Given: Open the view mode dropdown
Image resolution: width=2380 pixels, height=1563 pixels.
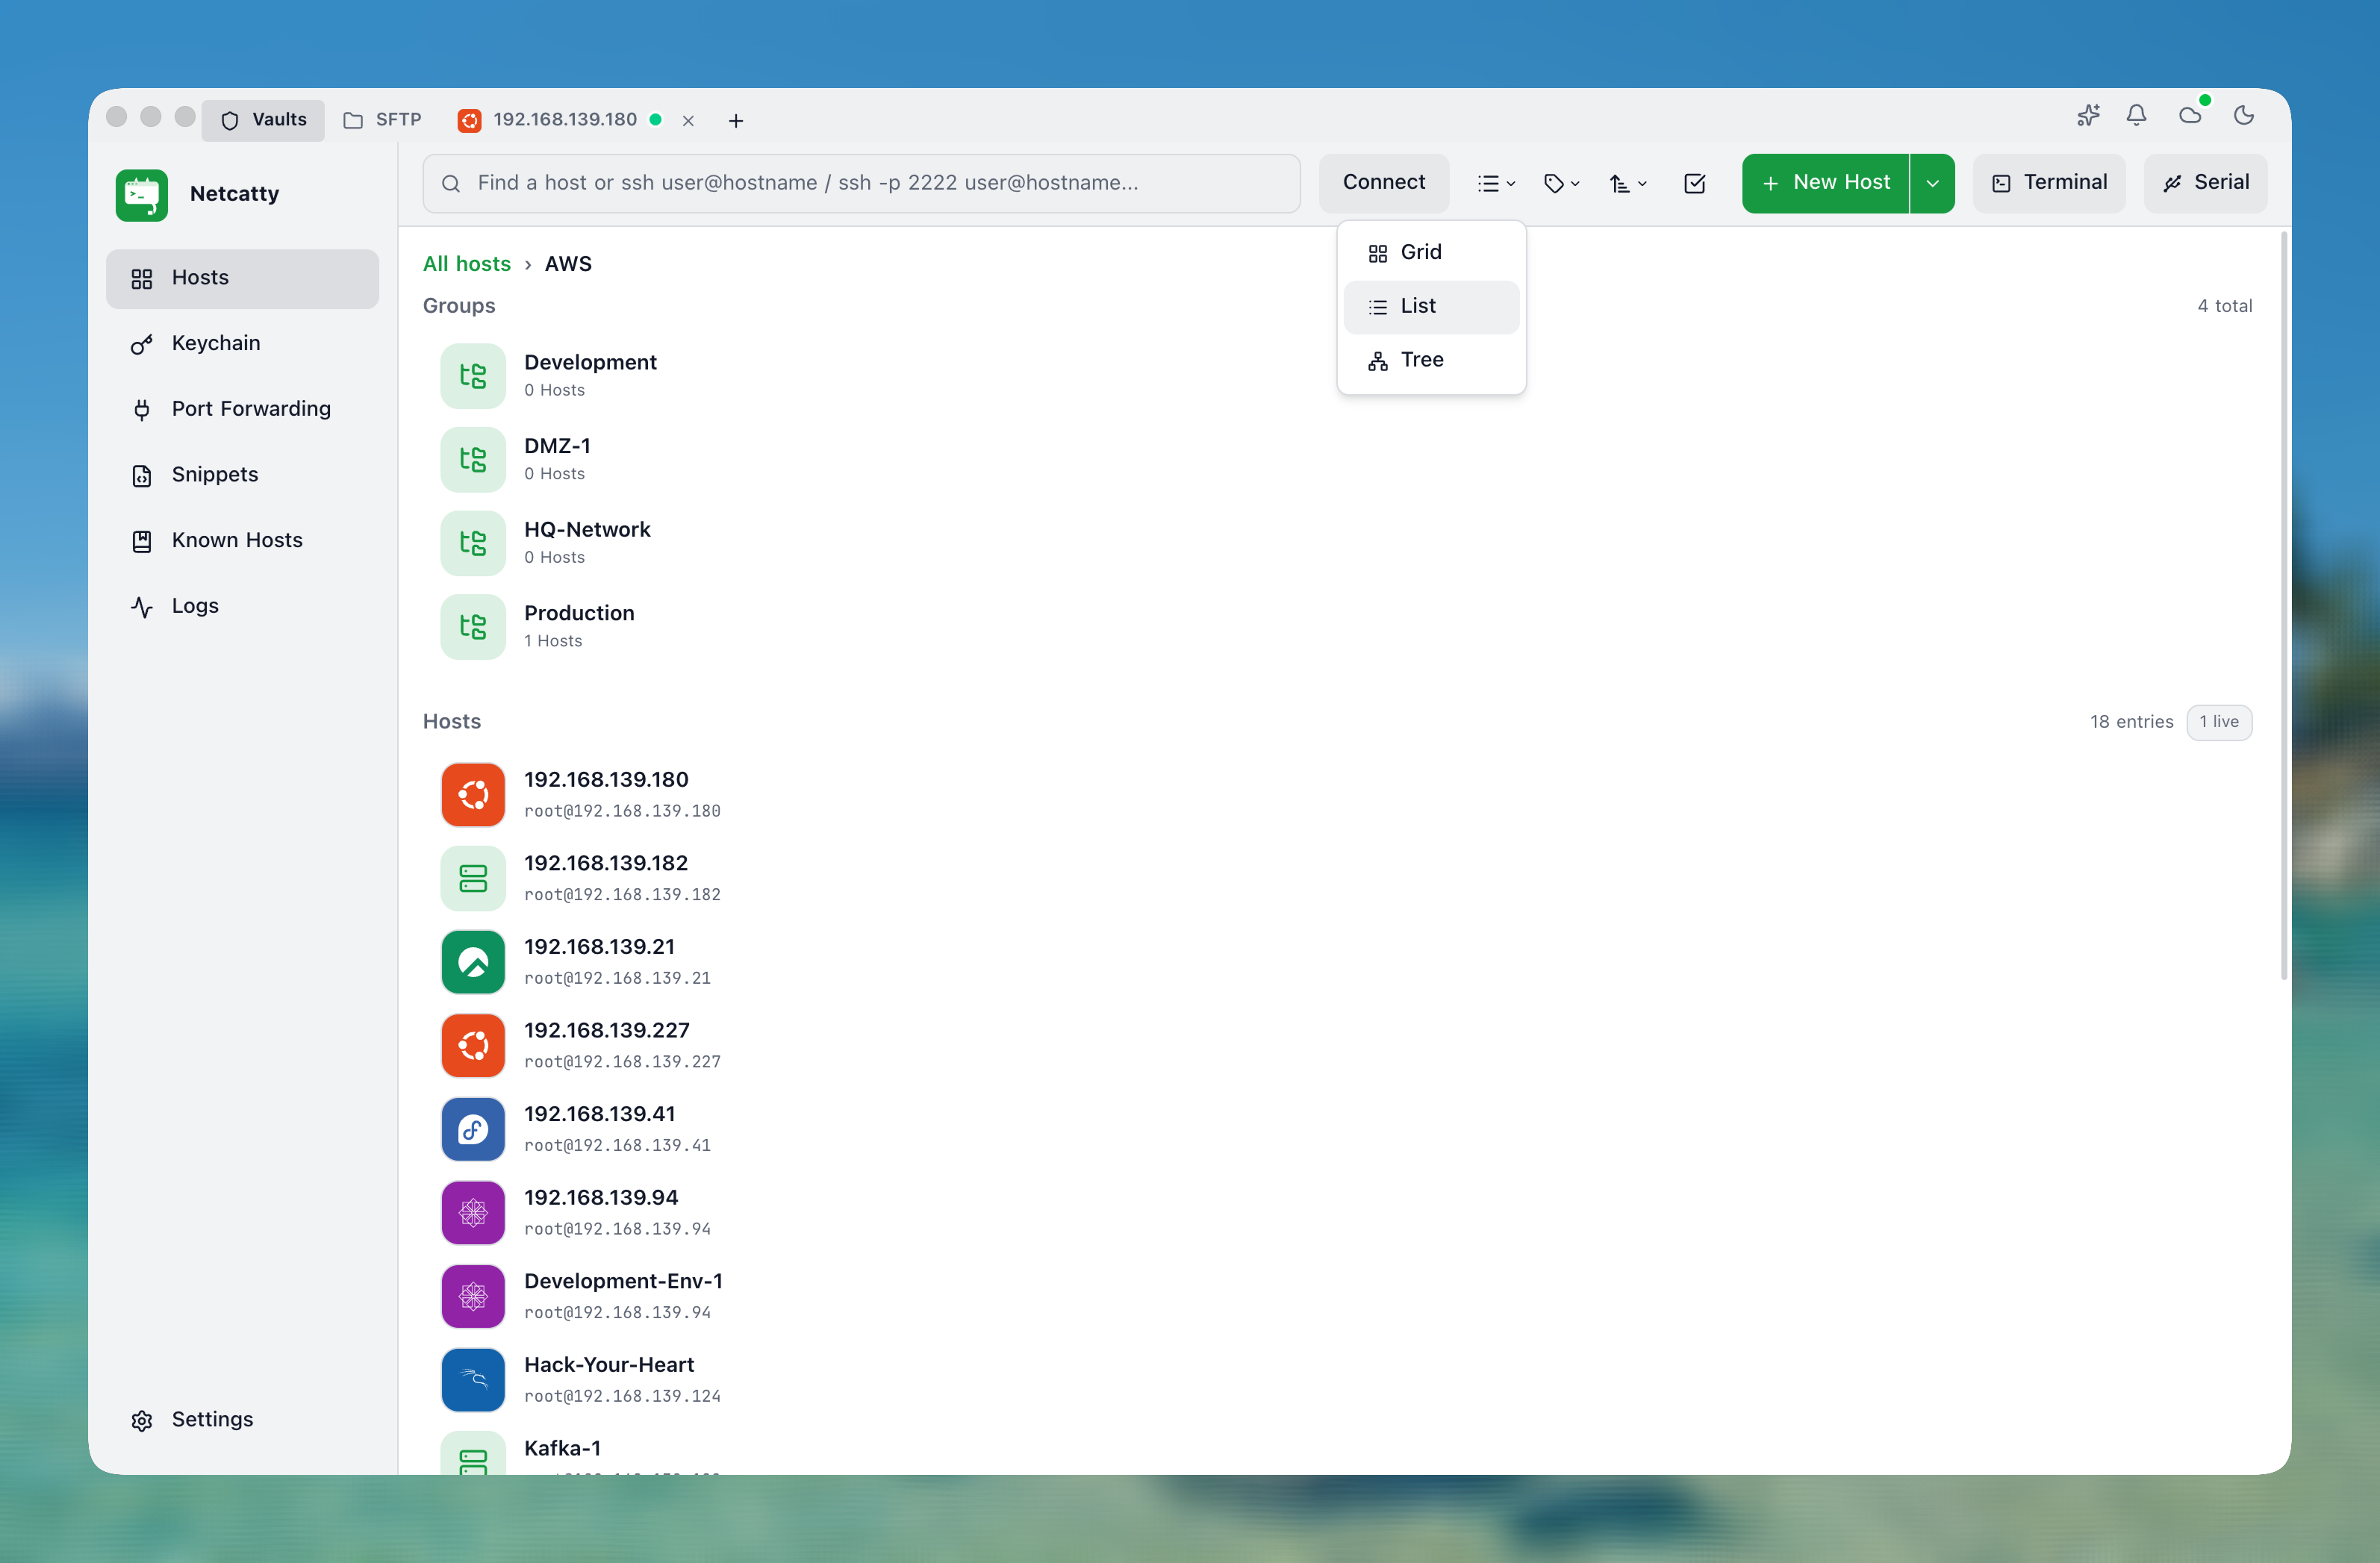Looking at the screenshot, I should pos(1496,183).
